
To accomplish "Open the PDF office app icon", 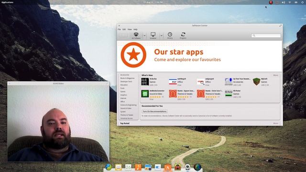I will pos(173,82).
